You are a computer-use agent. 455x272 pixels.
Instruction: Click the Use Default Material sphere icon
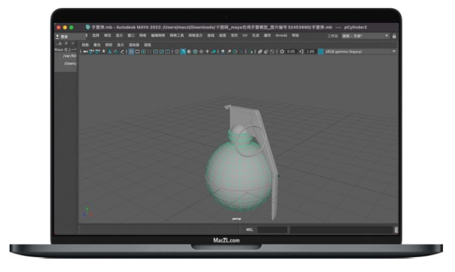189,52
